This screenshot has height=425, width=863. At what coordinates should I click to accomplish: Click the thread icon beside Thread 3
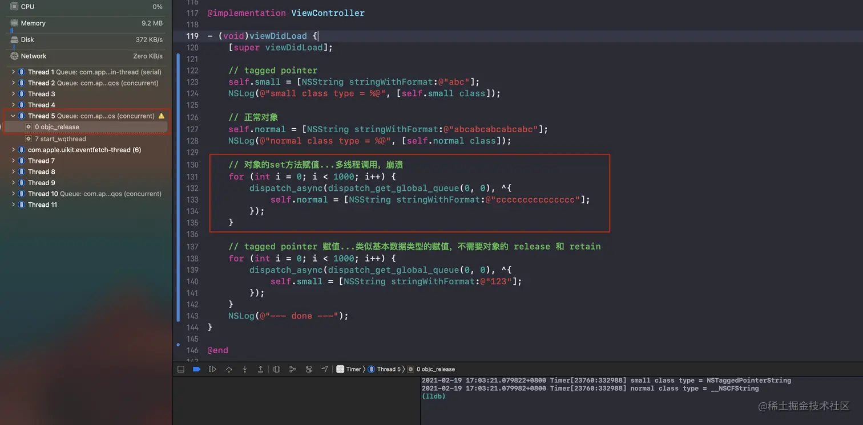tap(22, 94)
